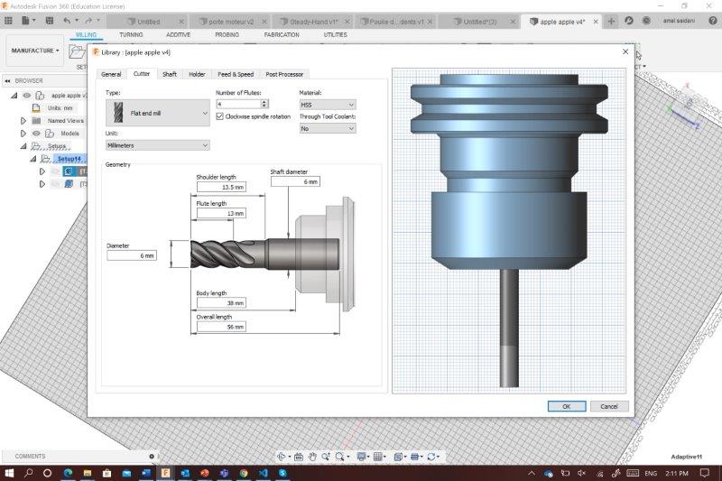Open the tool Type dropdown

point(157,113)
